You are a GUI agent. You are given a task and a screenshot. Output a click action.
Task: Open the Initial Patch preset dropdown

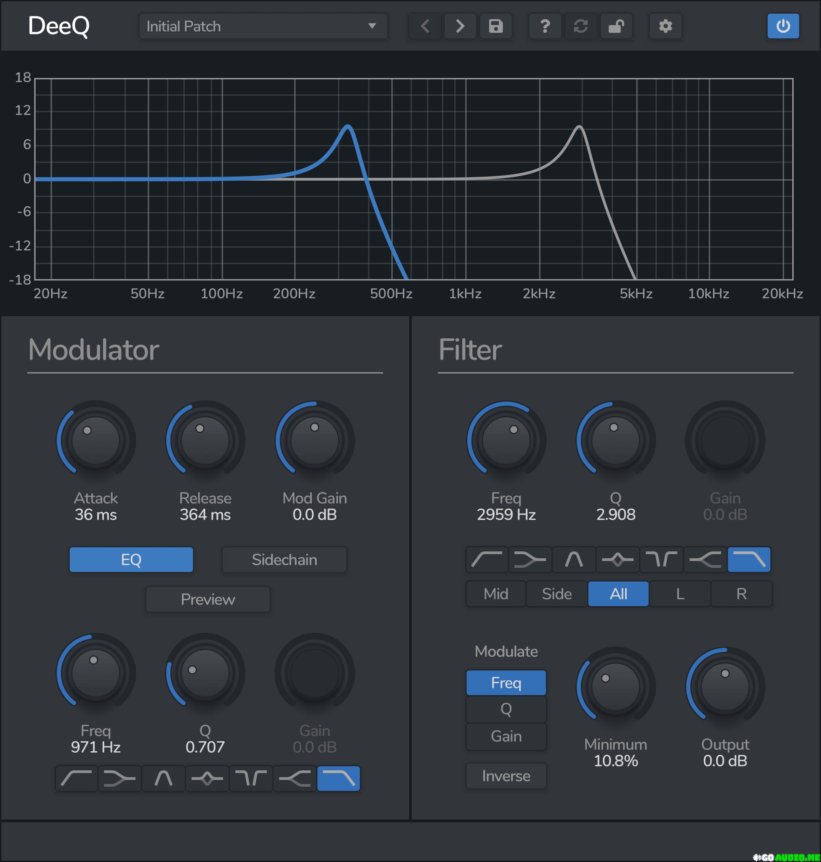pyautogui.click(x=263, y=26)
